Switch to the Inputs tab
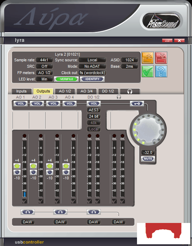The image size is (192, 246). (x=22, y=91)
